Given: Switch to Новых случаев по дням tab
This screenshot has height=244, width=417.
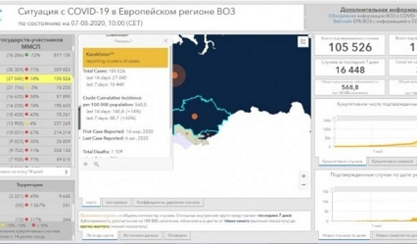Looking at the screenshot, I should click(344, 235).
